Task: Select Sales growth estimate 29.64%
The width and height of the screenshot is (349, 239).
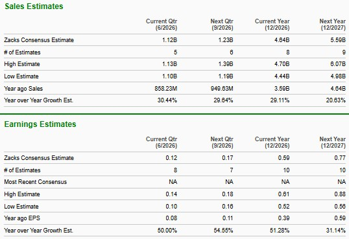Action: point(223,100)
